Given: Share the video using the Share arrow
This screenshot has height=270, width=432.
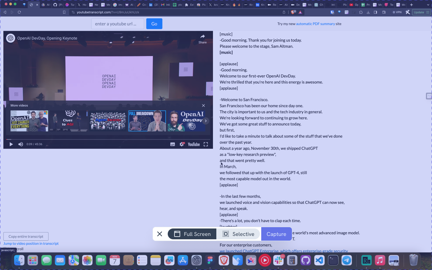Looking at the screenshot, I should [x=202, y=38].
